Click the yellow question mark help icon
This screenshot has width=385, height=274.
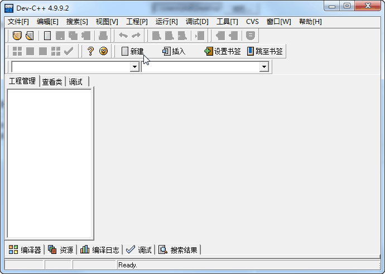(x=90, y=51)
